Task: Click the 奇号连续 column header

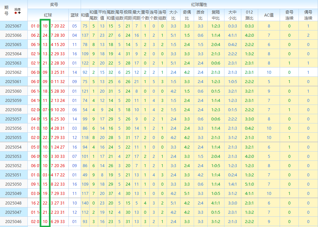Action: (x=289, y=15)
